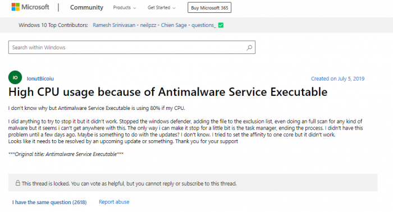Click the Microsoft logo
Image resolution: width=393 pixels, height=212 pixels.
click(30, 7)
